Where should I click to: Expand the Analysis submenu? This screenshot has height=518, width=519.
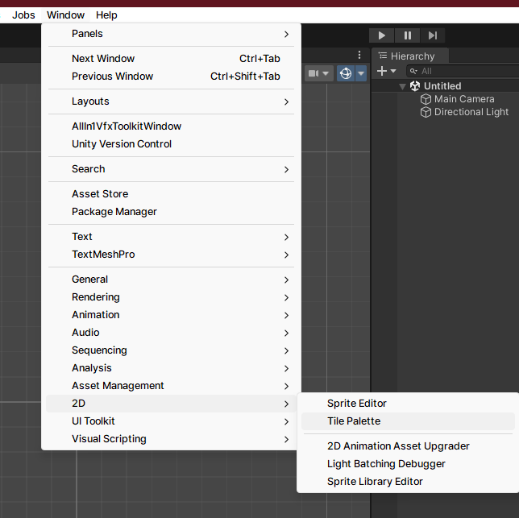171,368
